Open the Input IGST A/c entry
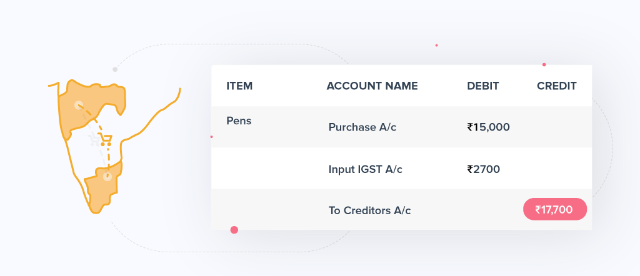 (366, 169)
